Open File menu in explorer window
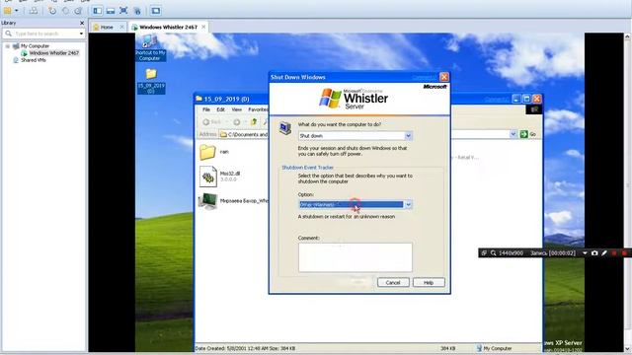The image size is (632, 355). tap(206, 109)
